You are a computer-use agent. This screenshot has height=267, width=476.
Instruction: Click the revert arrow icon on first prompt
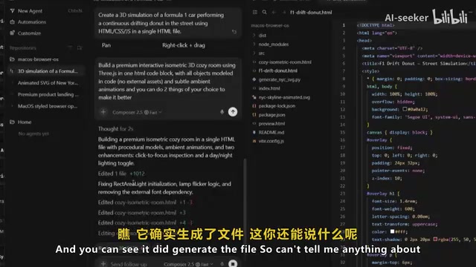234,32
